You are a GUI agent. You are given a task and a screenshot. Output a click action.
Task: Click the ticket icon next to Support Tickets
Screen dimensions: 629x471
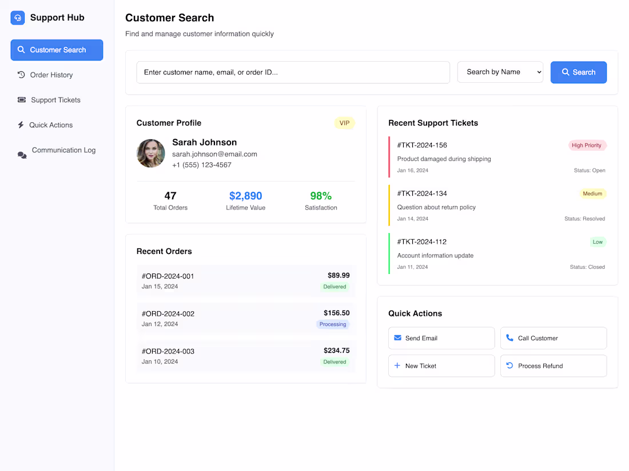[21, 100]
